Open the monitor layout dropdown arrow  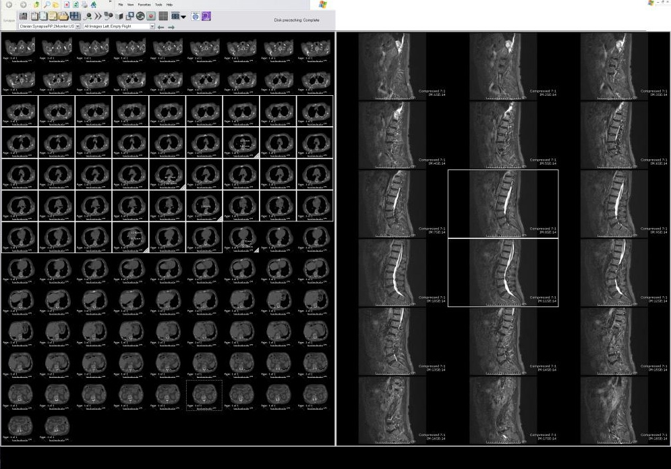183,17
